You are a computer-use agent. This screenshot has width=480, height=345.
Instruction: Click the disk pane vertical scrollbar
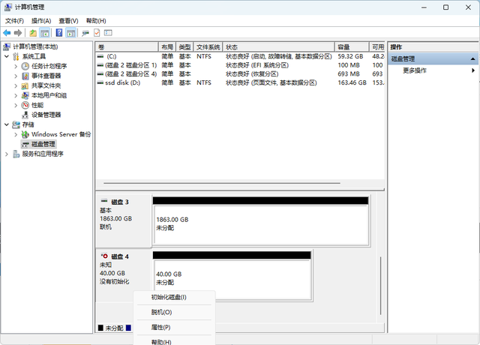click(x=380, y=285)
